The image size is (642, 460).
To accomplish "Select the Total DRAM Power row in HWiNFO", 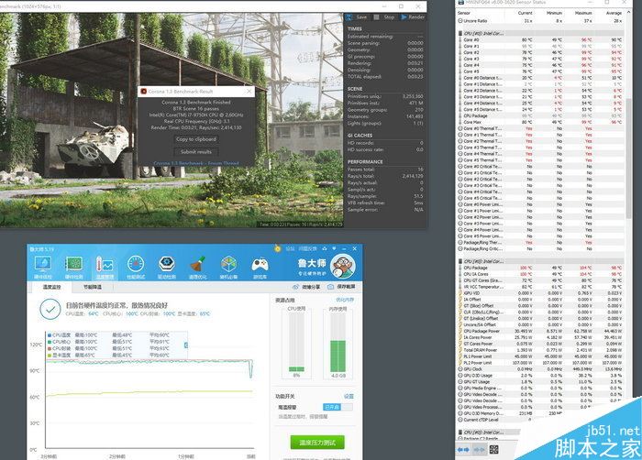I will tap(540, 350).
